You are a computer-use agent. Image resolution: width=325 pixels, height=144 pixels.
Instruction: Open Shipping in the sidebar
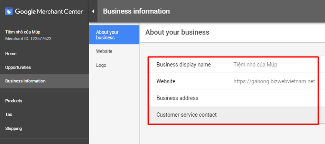point(13,128)
